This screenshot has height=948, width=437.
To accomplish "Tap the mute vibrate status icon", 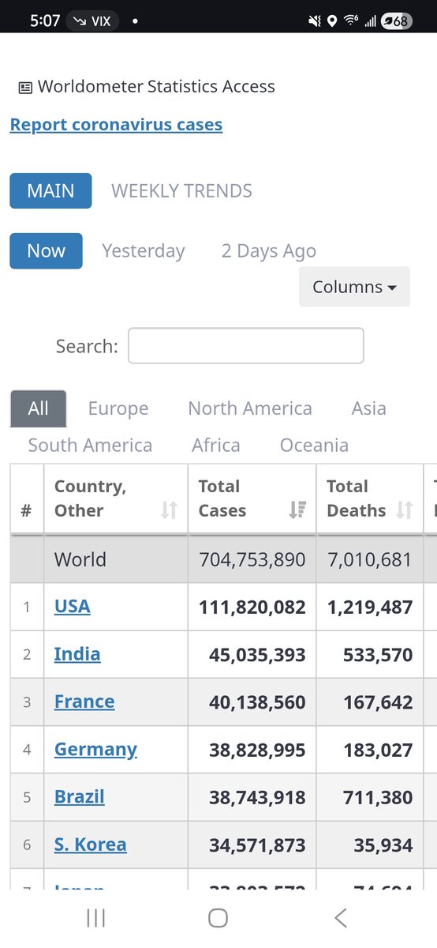I will (x=314, y=21).
